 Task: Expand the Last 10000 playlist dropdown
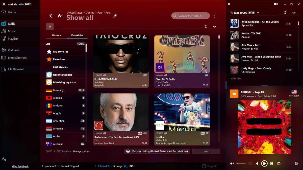click(x=258, y=13)
